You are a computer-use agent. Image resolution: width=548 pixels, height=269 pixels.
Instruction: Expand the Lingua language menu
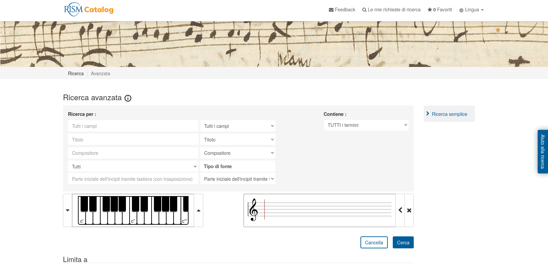point(471,10)
